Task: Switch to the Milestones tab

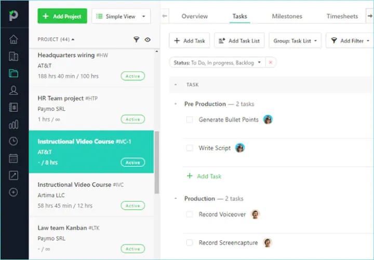Action: 287,16
